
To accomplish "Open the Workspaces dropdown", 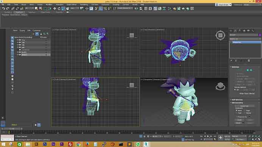I will 252,5.
